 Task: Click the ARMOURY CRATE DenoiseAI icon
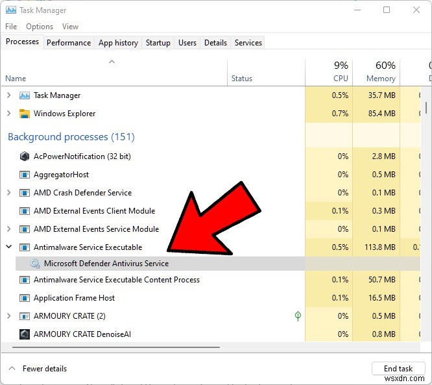[x=25, y=334]
